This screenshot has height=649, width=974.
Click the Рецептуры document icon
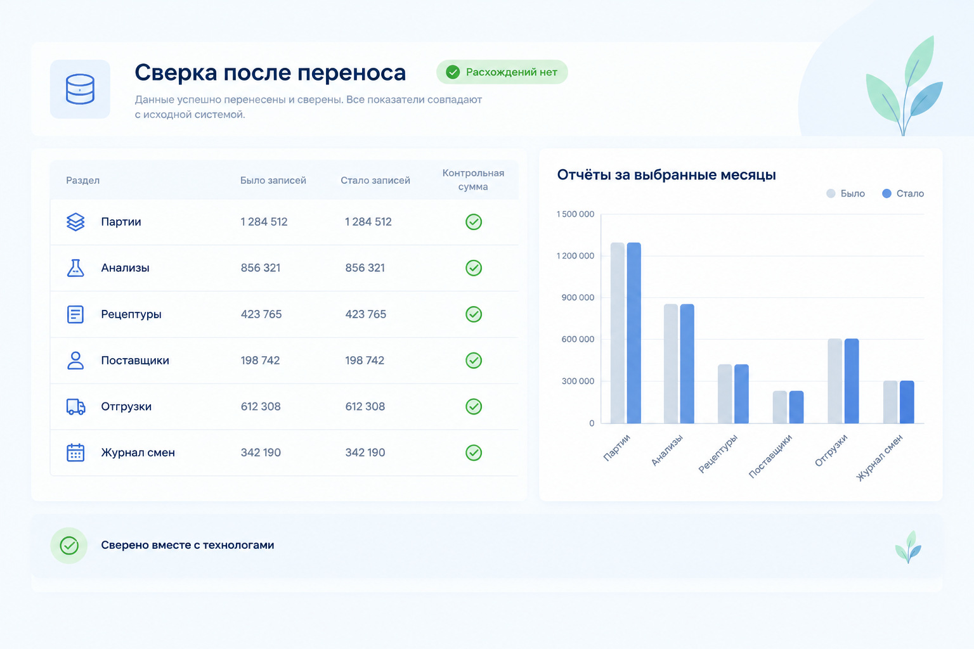click(x=75, y=314)
